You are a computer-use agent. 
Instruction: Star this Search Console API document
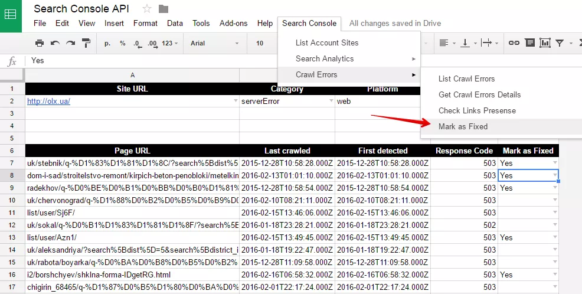tap(147, 8)
